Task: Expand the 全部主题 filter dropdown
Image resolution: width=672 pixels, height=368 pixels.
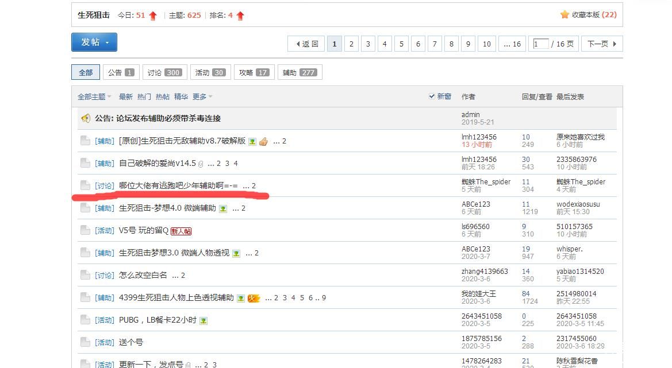Action: pos(94,96)
